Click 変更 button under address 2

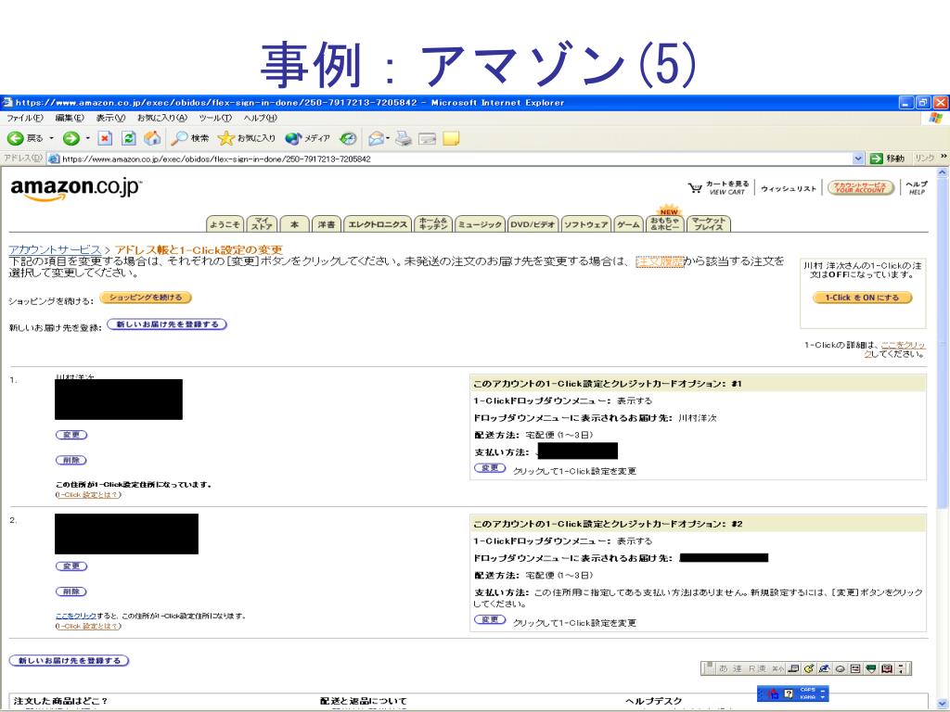coord(71,566)
